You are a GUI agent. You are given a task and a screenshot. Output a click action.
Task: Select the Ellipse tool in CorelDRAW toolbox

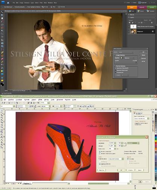pyautogui.click(x=2, y=127)
